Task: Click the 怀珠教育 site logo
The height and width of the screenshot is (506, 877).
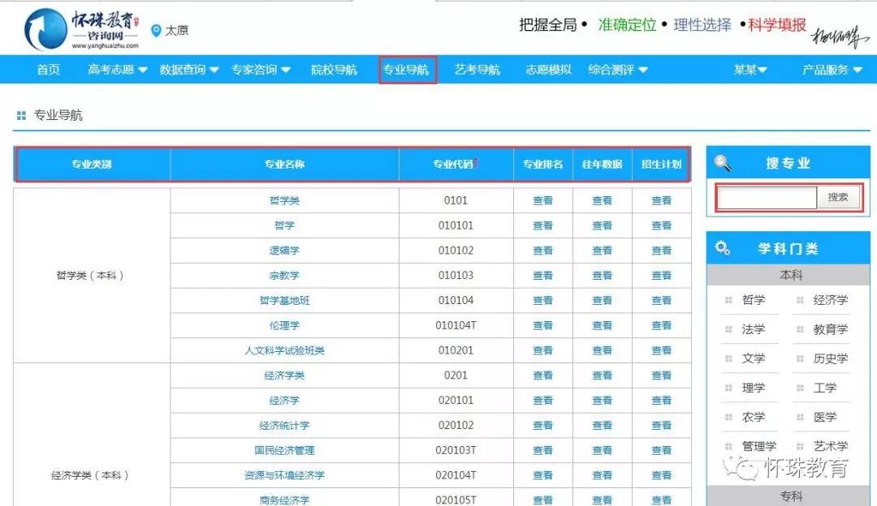Action: [81, 29]
